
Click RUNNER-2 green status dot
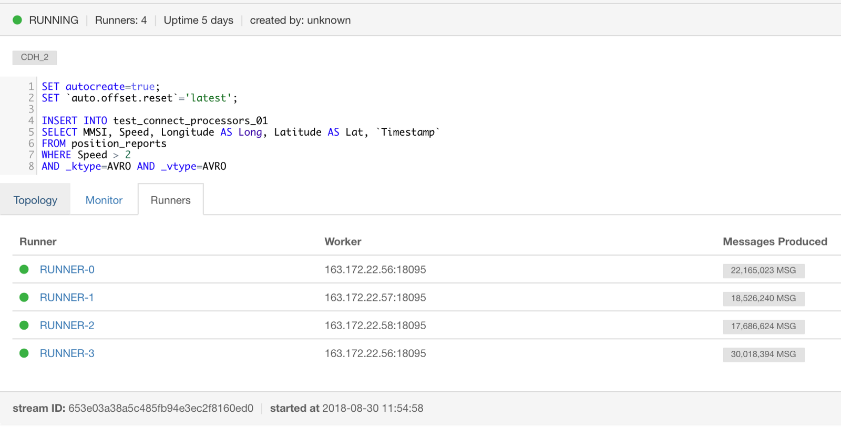(24, 325)
